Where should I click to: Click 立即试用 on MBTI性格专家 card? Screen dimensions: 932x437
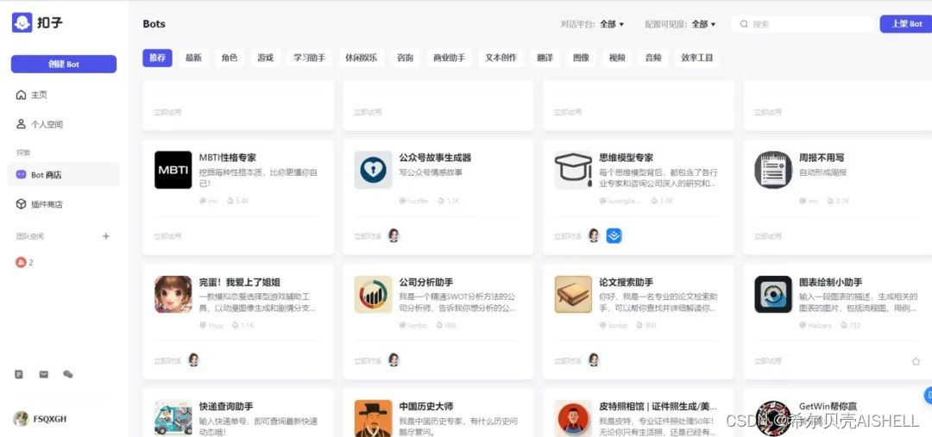point(168,236)
